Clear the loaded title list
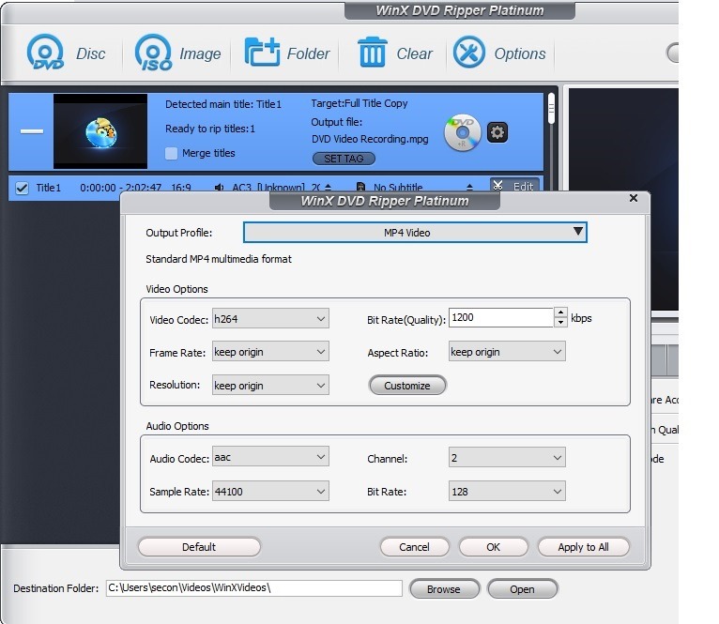 (372, 52)
